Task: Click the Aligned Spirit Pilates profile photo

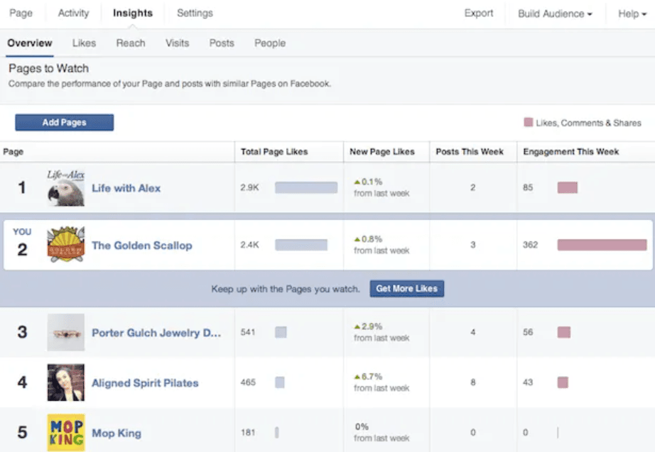Action: point(66,382)
